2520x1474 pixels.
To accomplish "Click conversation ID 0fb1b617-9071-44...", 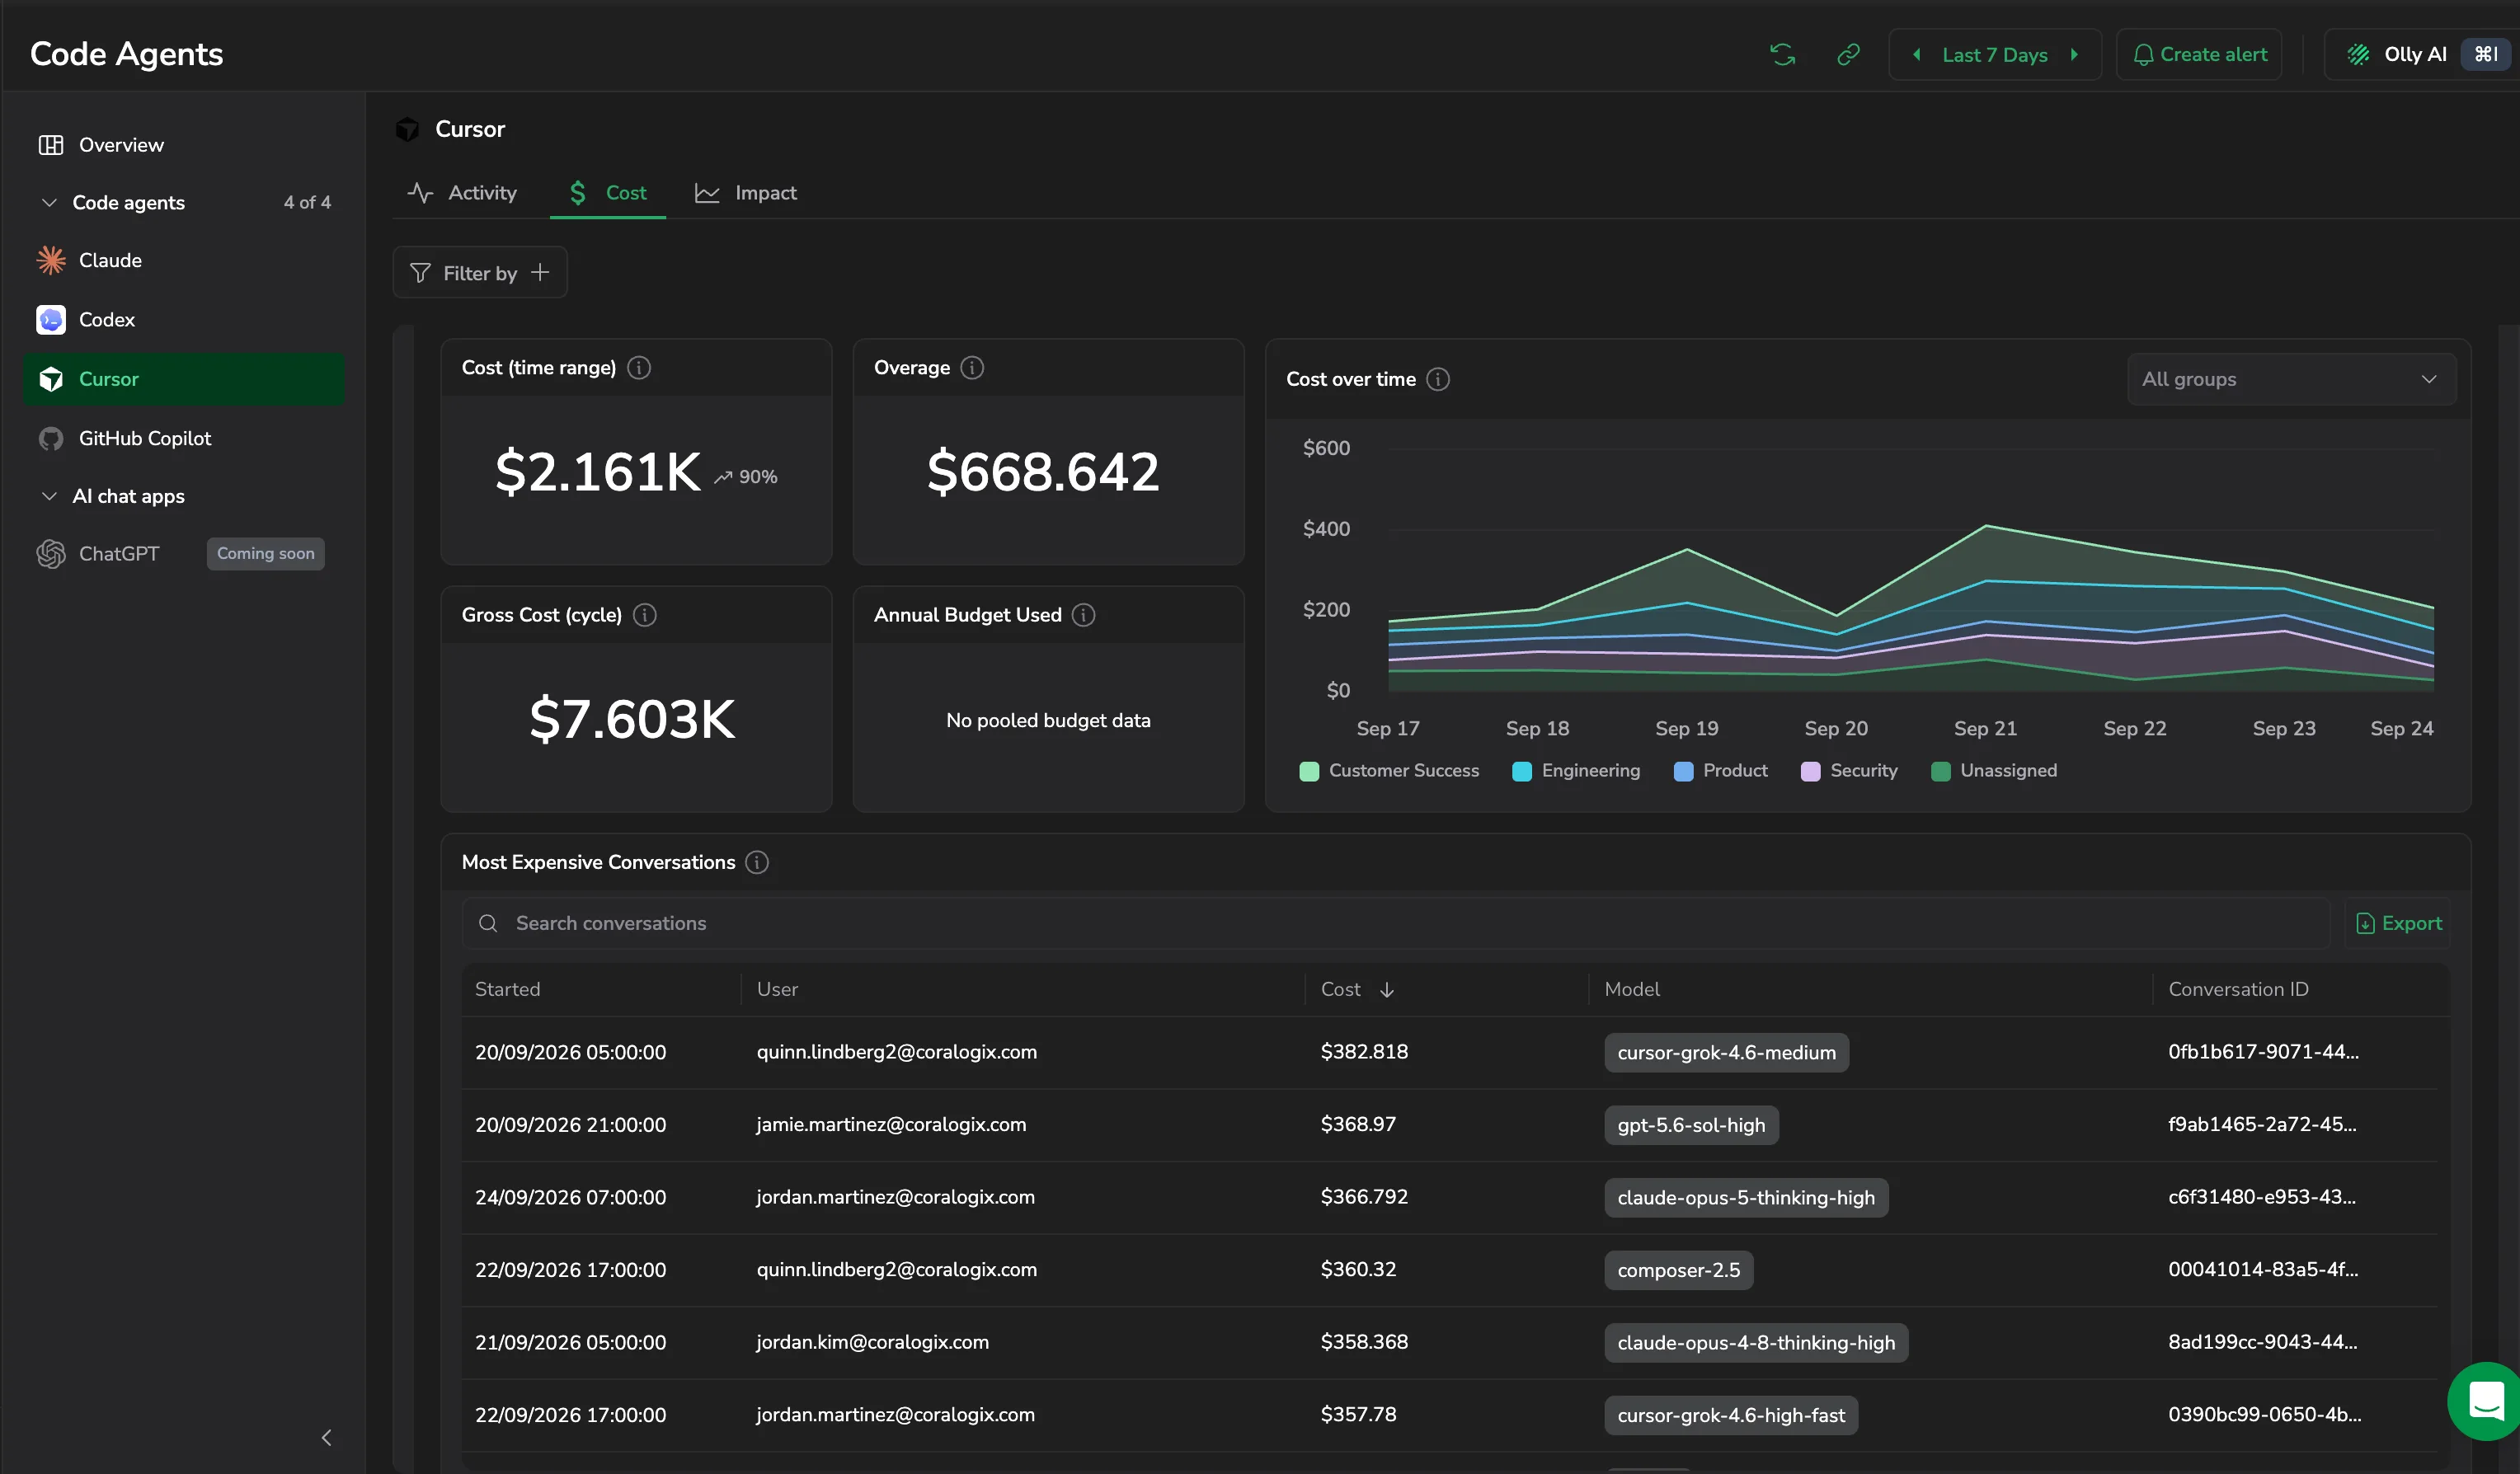I will click(x=2263, y=1052).
